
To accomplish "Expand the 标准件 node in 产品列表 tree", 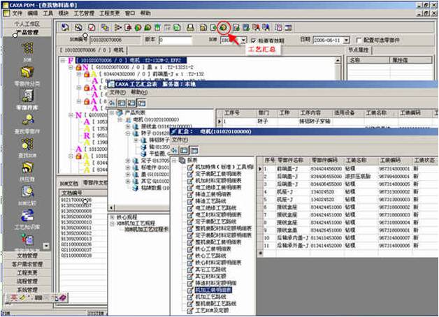I will pyautogui.click(x=128, y=168).
